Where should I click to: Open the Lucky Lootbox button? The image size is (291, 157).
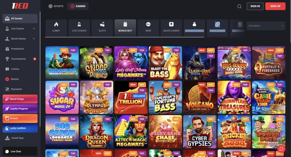point(20,128)
